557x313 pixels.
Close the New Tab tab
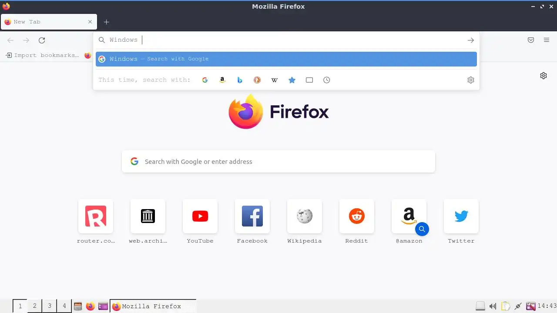(x=90, y=22)
